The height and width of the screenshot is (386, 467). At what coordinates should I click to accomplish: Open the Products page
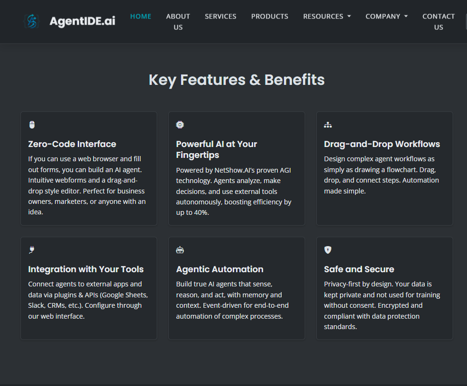[x=270, y=16]
